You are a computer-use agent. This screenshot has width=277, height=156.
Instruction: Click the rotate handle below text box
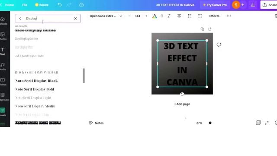tap(182, 94)
